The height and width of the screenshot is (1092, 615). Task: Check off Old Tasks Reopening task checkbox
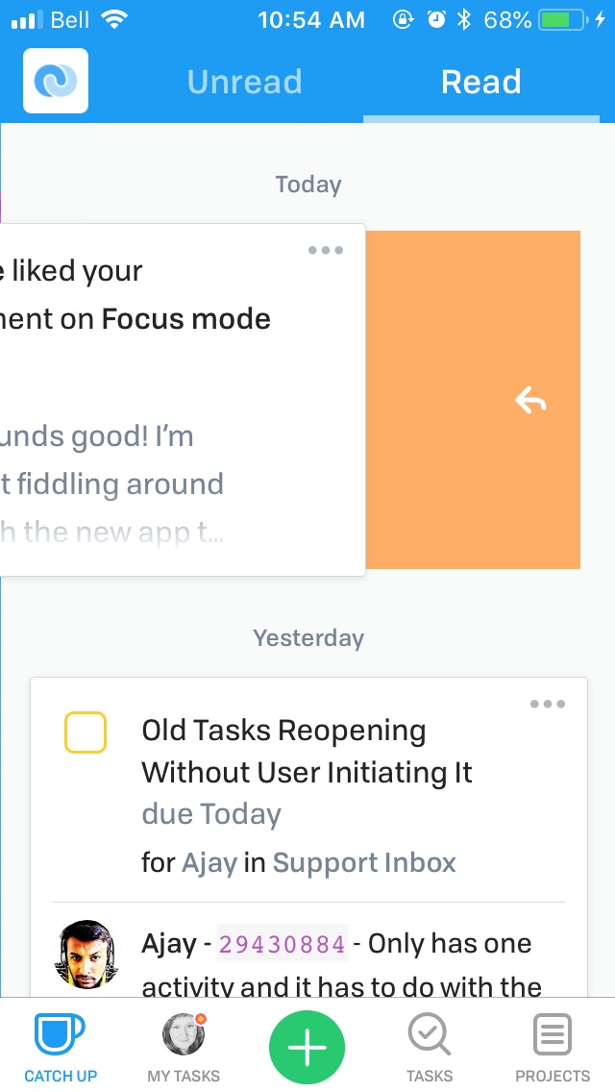(85, 732)
